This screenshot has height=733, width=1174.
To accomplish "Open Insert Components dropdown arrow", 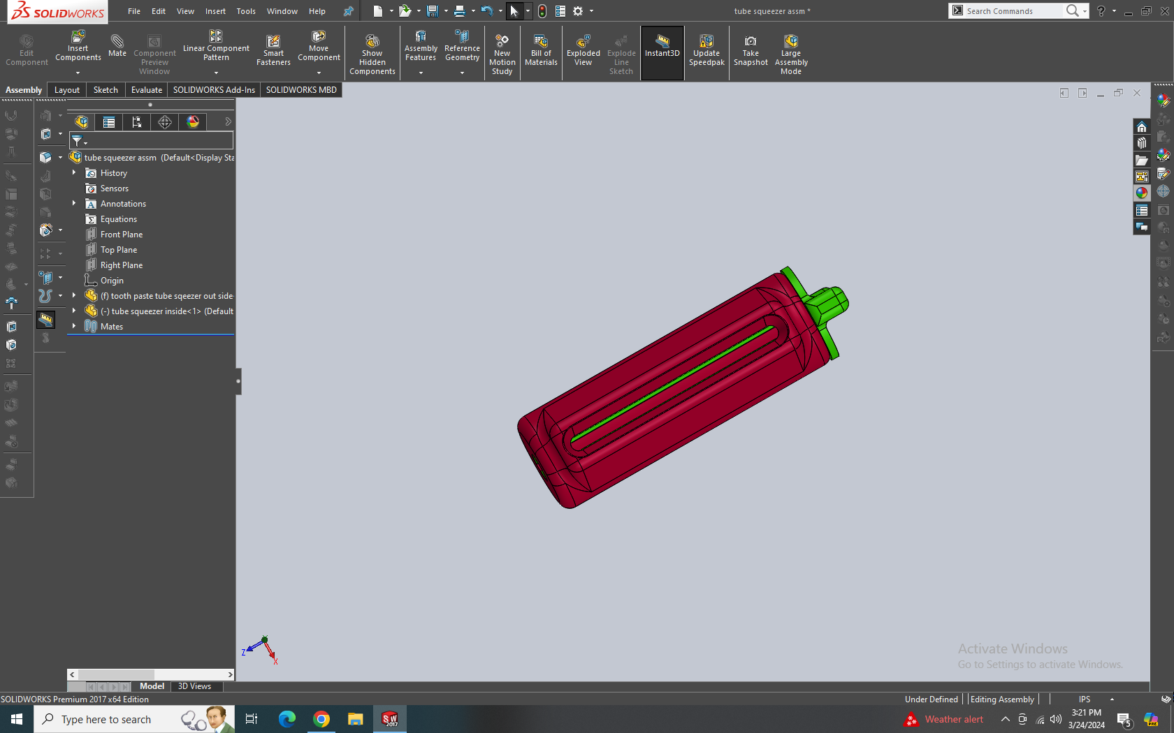I will click(78, 73).
